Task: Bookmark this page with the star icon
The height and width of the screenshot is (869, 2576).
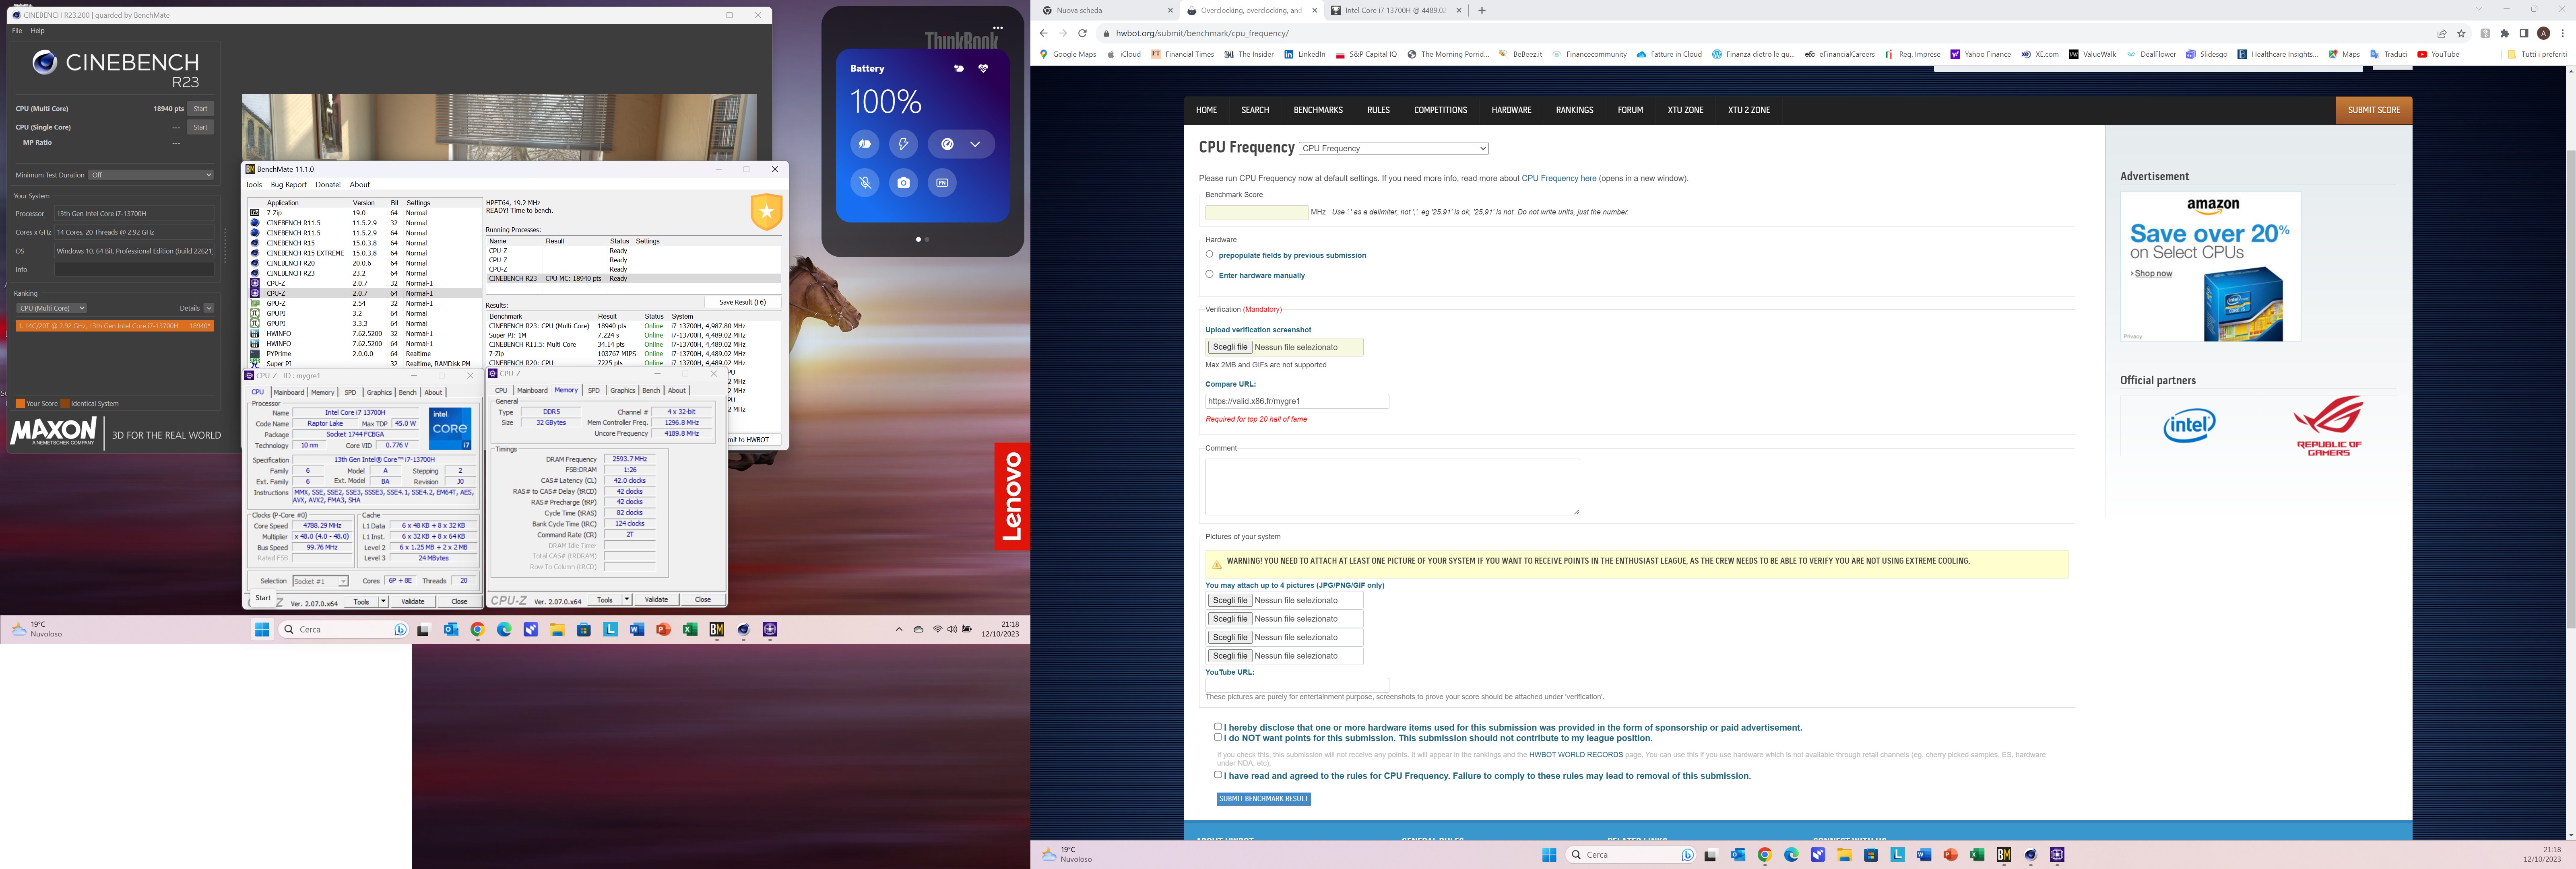Action: pos(2461,33)
